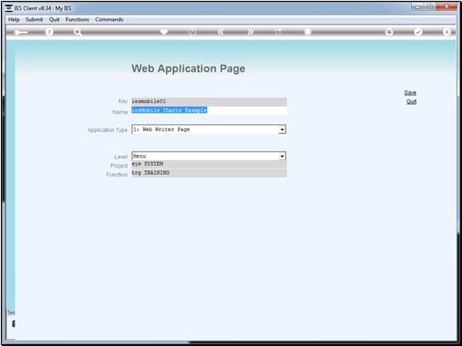
Task: Go back with double left arrow icon
Action: pos(221,32)
